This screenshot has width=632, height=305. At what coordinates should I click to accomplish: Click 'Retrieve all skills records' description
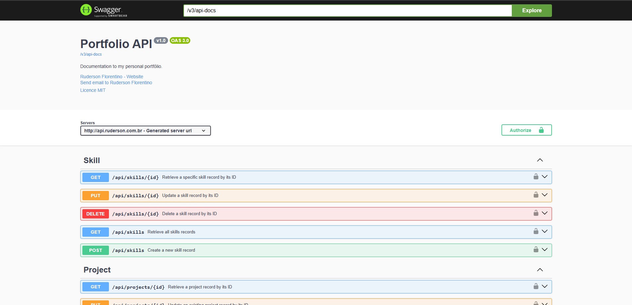coord(171,232)
